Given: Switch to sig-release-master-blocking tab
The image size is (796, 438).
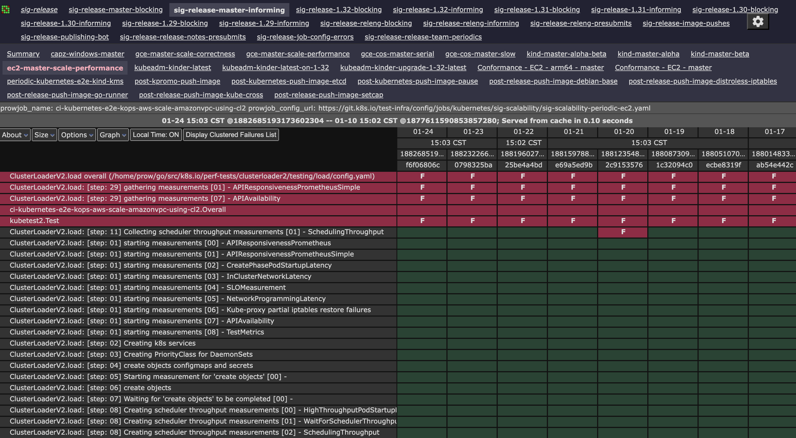Looking at the screenshot, I should 116,9.
